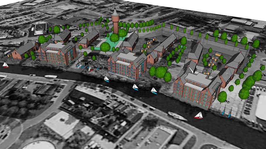Viewport: 266px width, 149px height.
Task: Select the white flat roof south of the canal
Action: click(61, 124)
